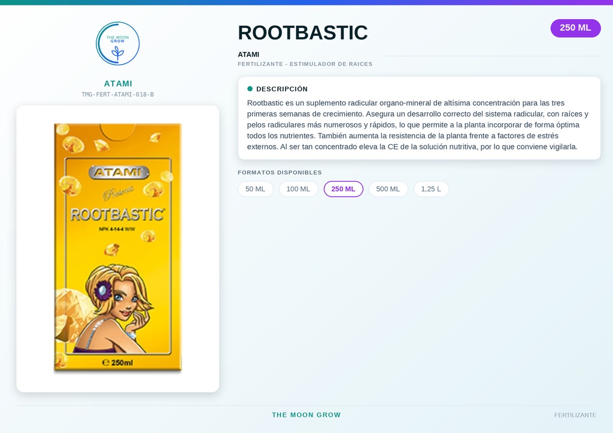Click the green dot beside DESCRIPCIÓN
The image size is (613, 433).
[x=250, y=89]
